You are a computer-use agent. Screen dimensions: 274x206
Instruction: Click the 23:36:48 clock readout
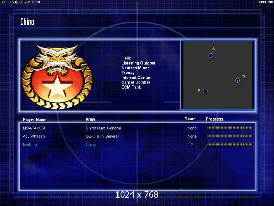[32, 2]
